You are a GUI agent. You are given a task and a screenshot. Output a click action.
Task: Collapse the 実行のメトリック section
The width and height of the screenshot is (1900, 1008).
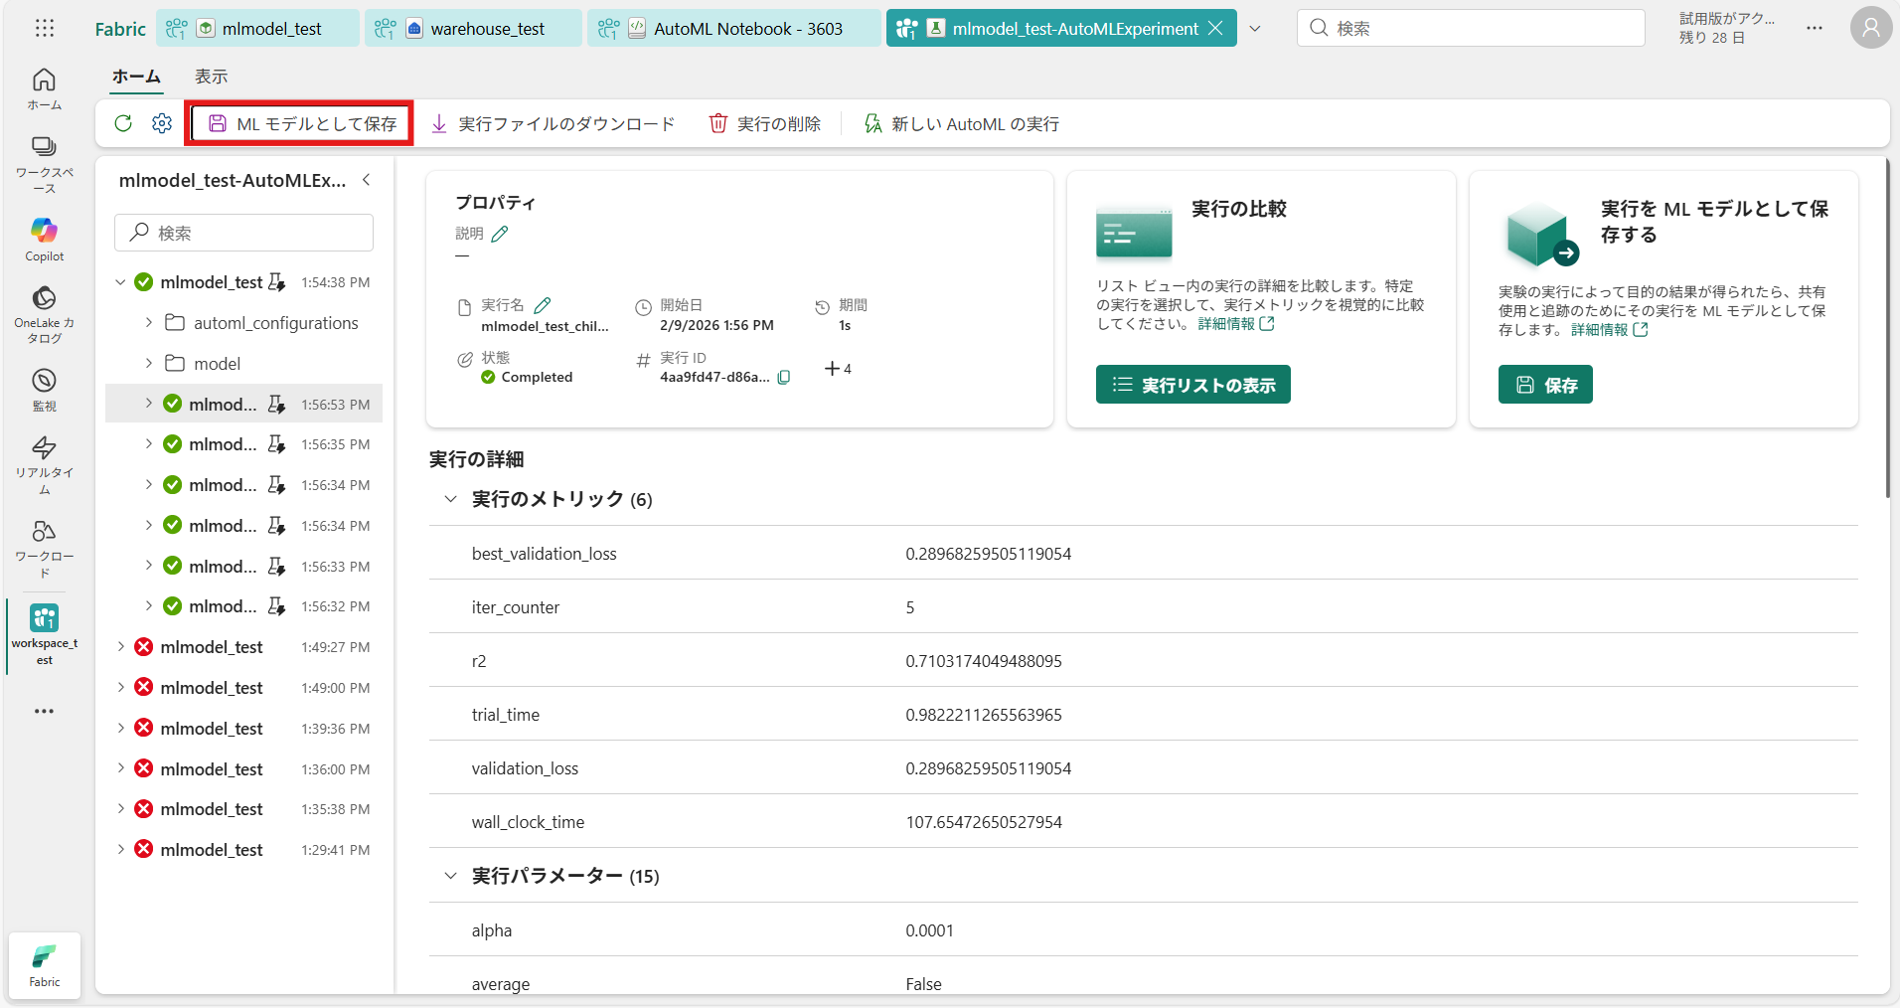point(451,499)
